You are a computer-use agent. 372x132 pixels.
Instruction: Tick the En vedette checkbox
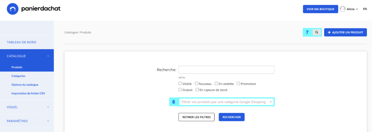pyautogui.click(x=216, y=84)
